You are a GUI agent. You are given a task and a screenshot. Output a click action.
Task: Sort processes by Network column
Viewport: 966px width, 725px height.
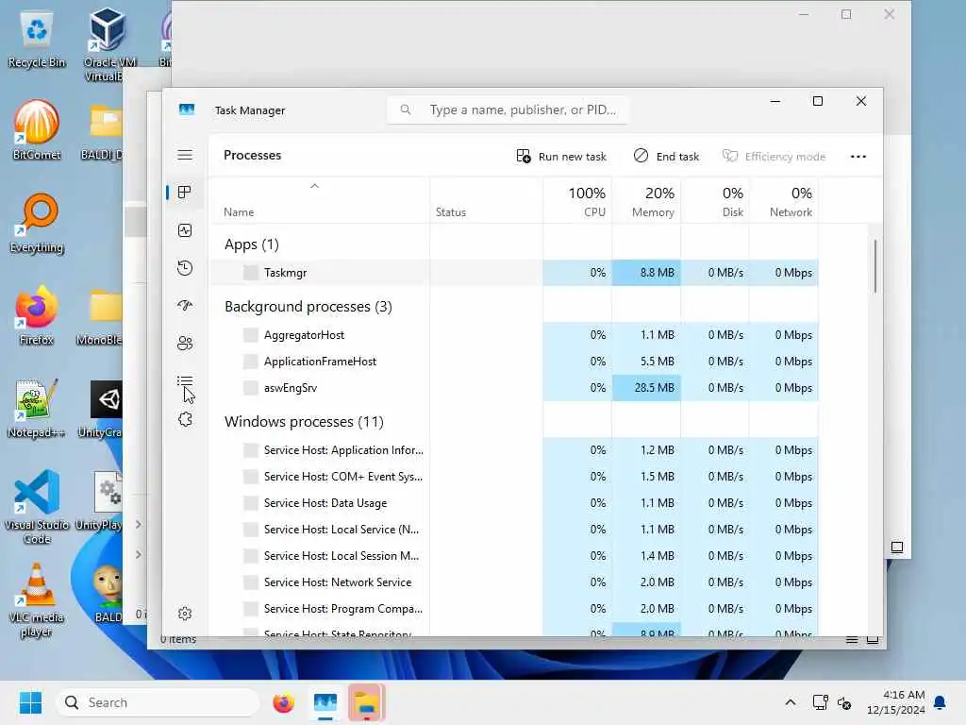pos(784,201)
